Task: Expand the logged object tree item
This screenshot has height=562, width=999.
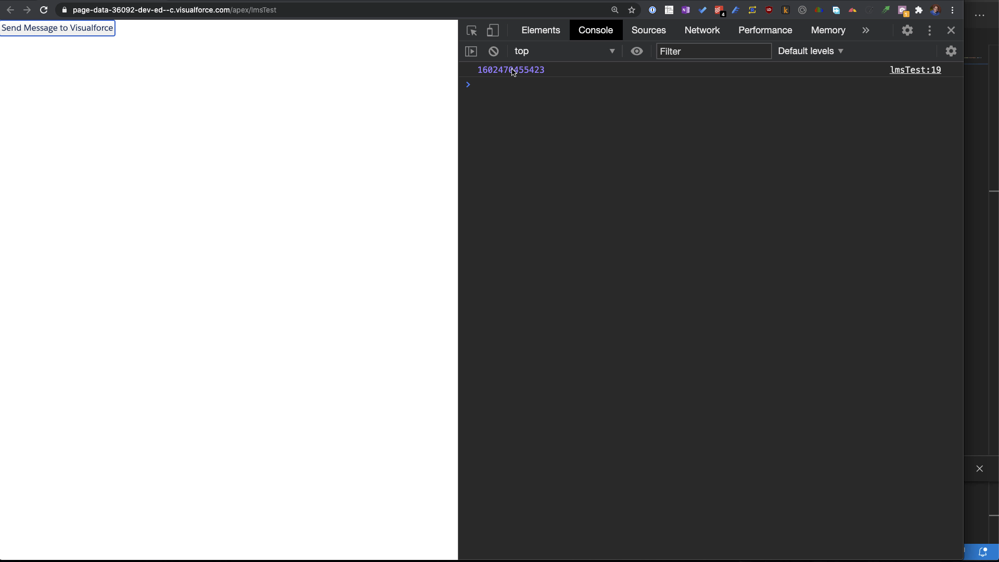Action: click(468, 84)
